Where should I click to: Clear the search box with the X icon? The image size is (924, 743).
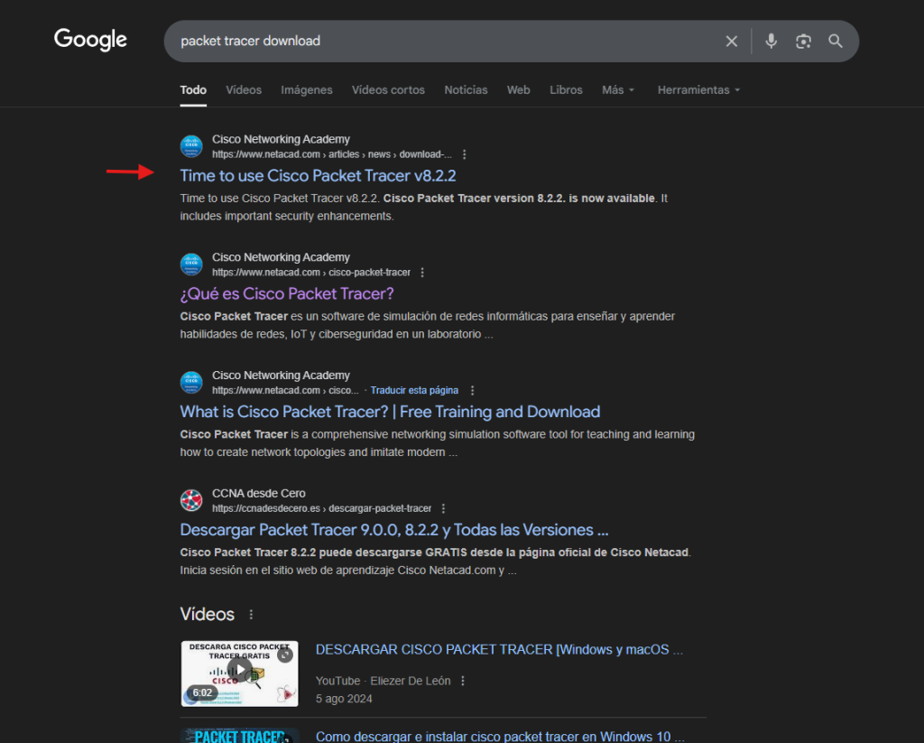(x=732, y=42)
